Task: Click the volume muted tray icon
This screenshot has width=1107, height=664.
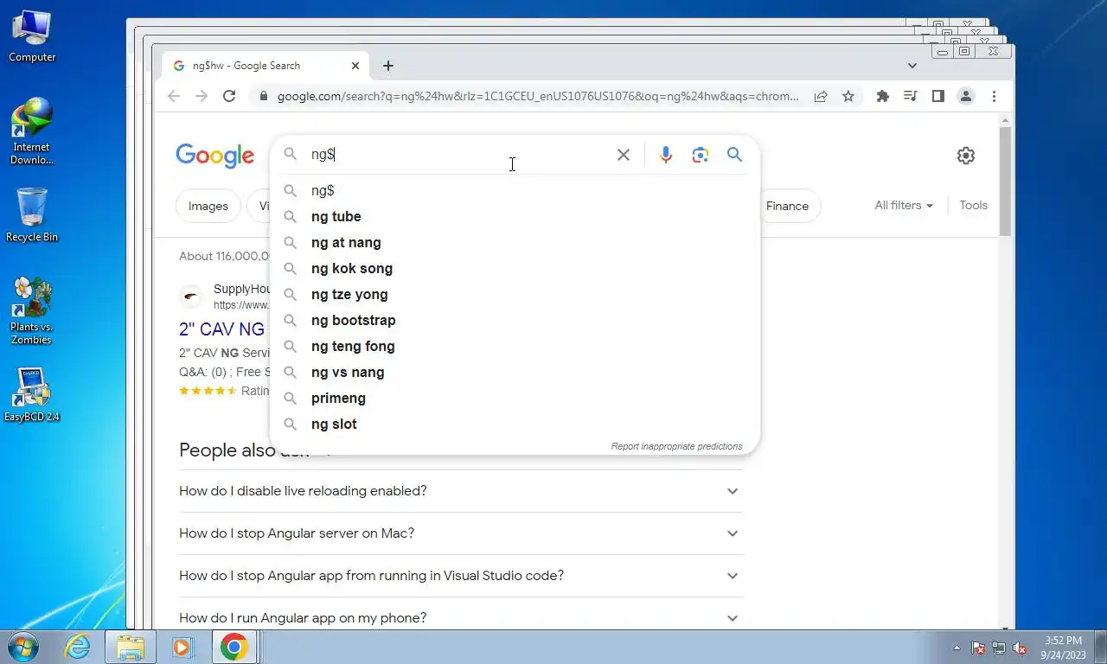Action: pyautogui.click(x=1020, y=648)
